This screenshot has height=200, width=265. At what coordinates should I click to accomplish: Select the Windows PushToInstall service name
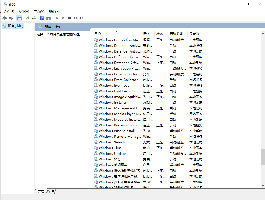pyautogui.click(x=118, y=131)
